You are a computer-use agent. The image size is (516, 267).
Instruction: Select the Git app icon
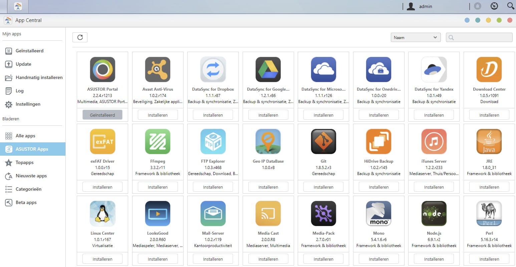coord(323,141)
